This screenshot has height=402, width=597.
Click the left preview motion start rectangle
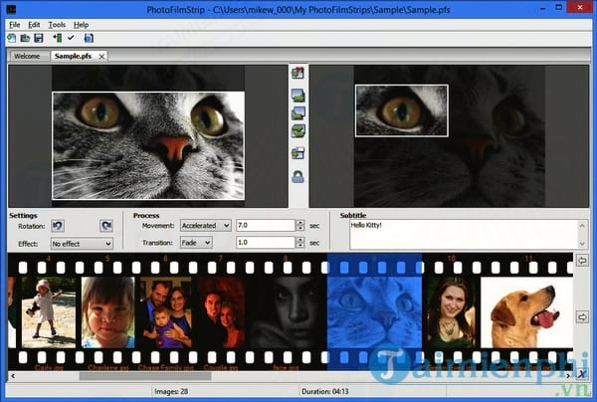148,145
